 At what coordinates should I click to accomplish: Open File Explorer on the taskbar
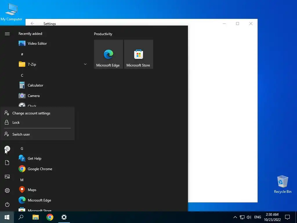pyautogui.click(x=35, y=217)
